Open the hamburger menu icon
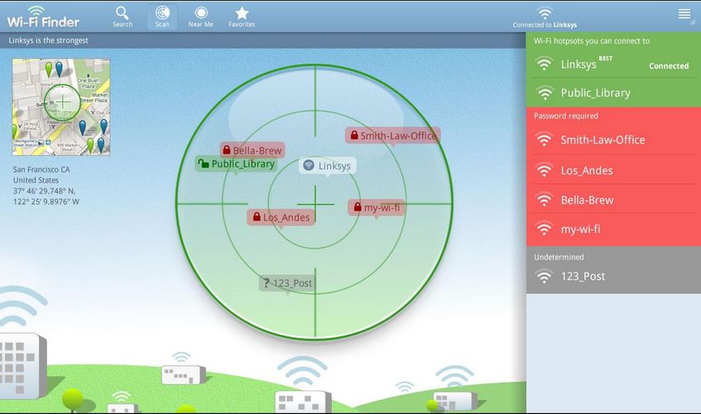701x414 pixels. [x=684, y=14]
